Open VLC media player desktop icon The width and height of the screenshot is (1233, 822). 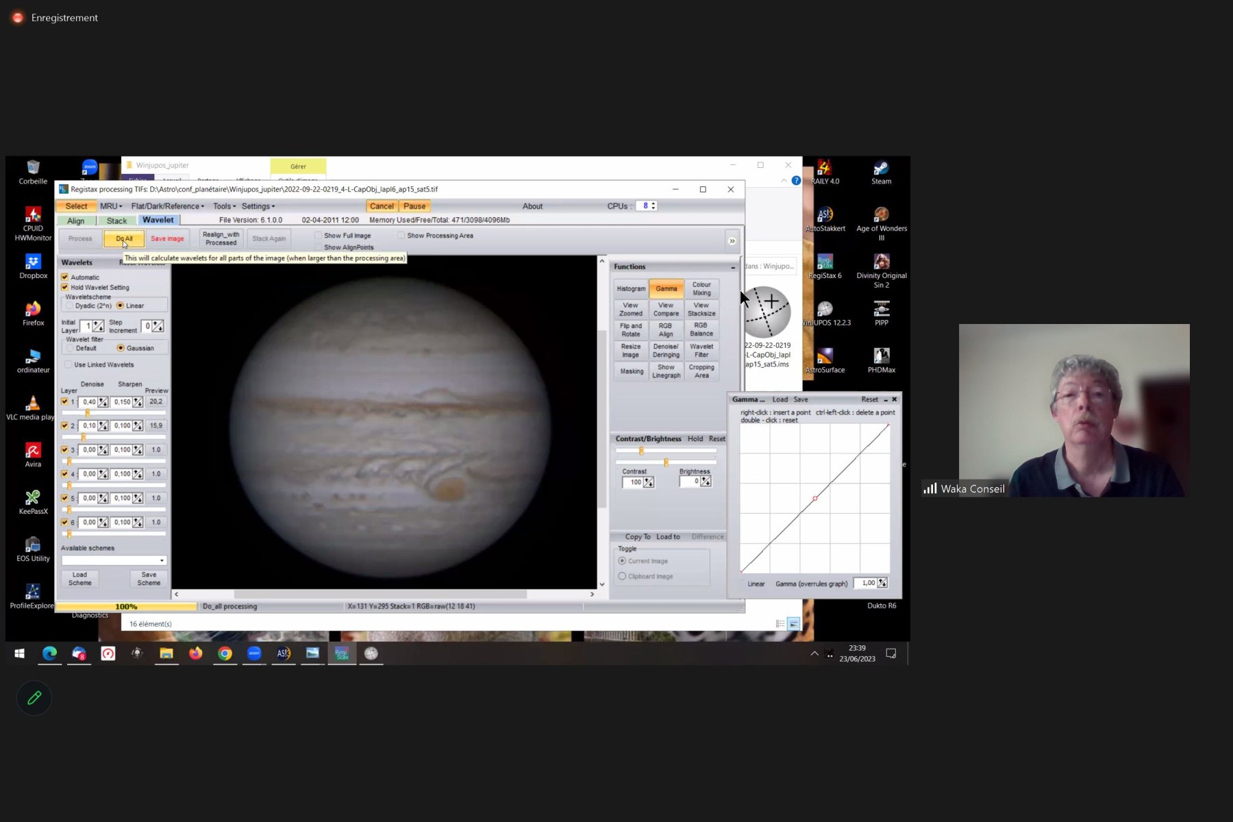tap(32, 408)
